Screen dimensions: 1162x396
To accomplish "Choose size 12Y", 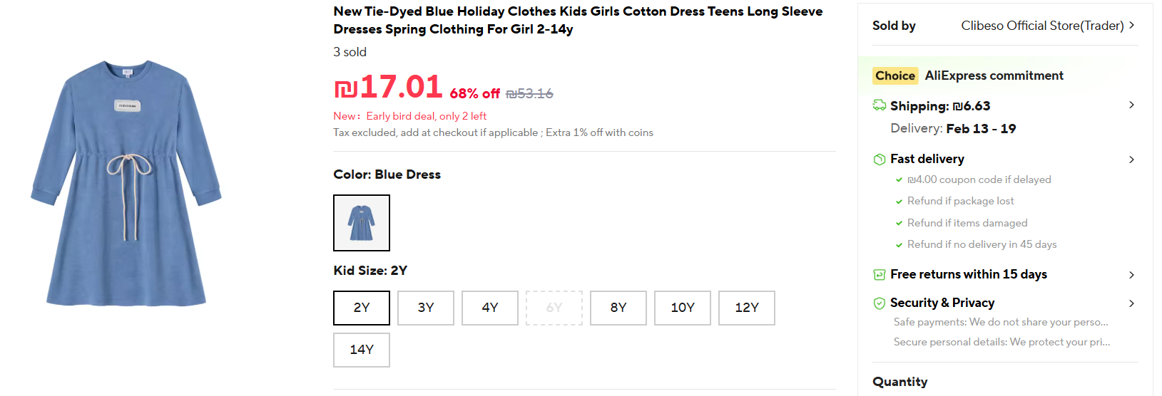I will click(747, 308).
